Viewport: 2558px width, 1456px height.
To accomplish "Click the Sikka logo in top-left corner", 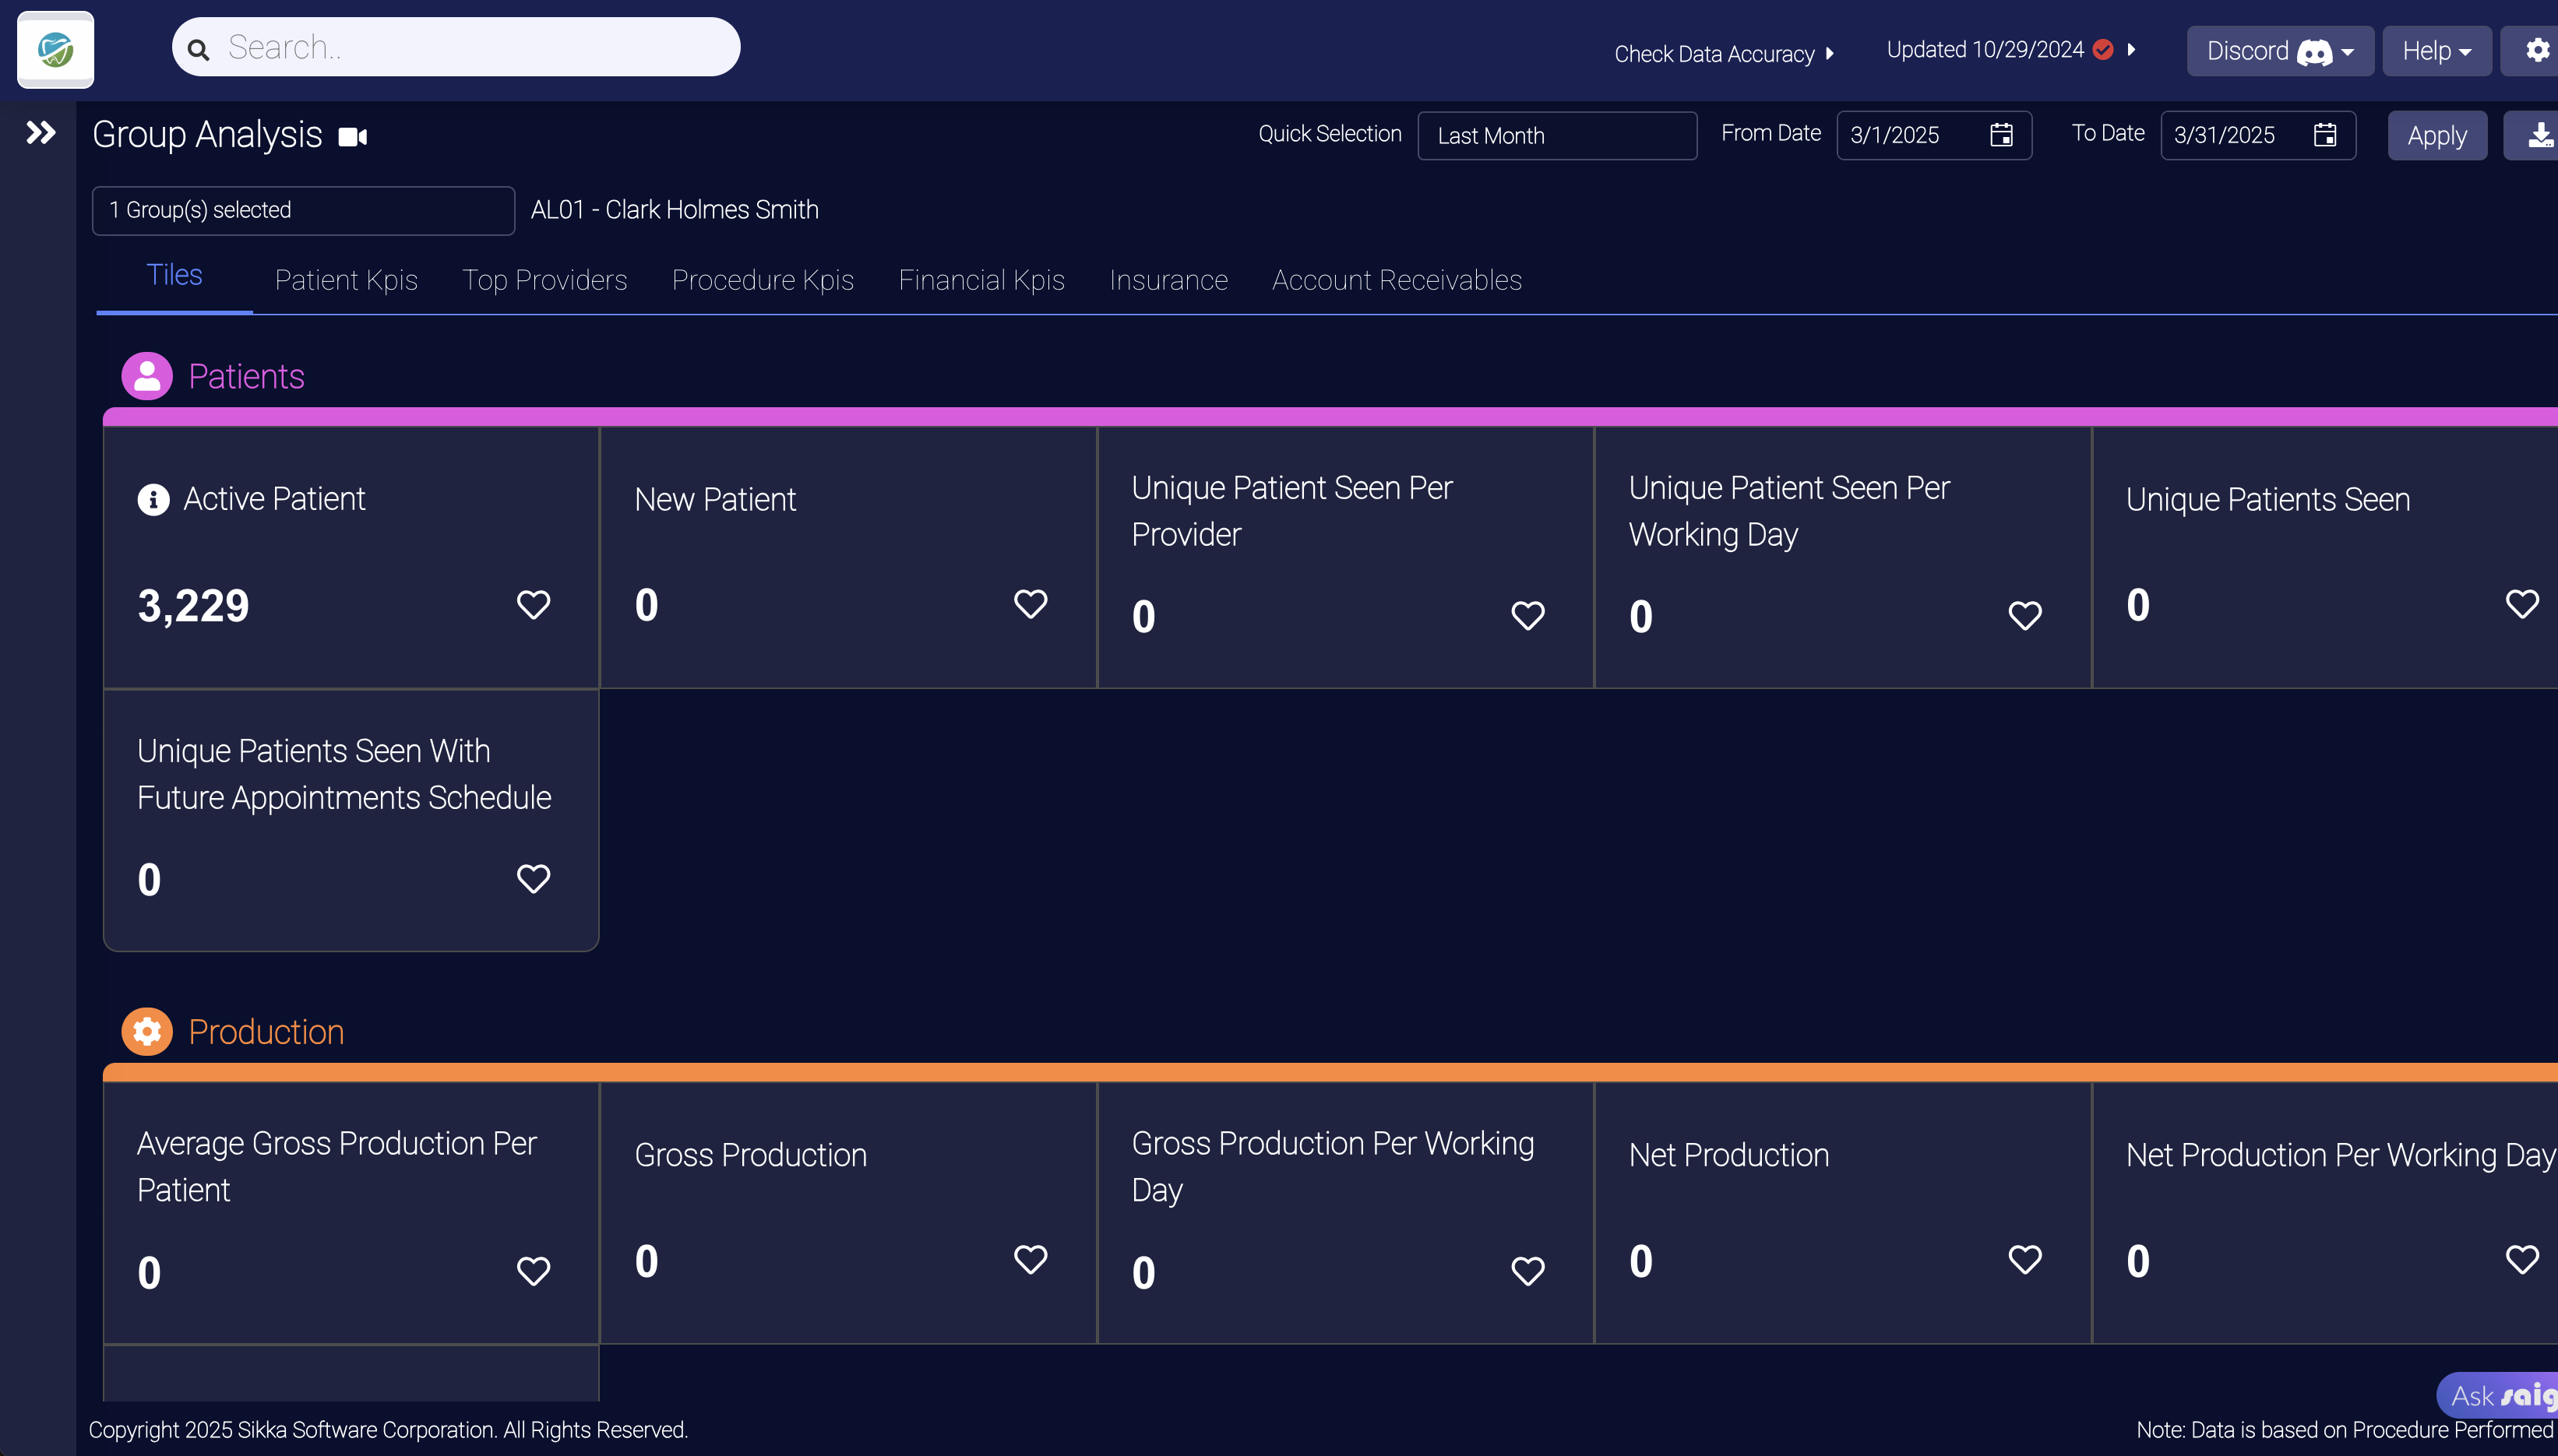I will [x=56, y=49].
